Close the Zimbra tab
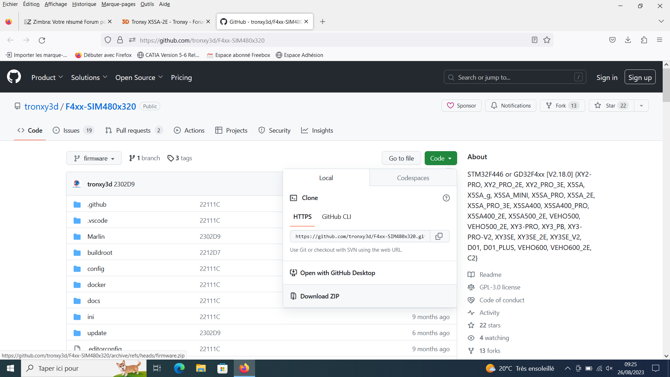This screenshot has width=670, height=377. tap(110, 22)
